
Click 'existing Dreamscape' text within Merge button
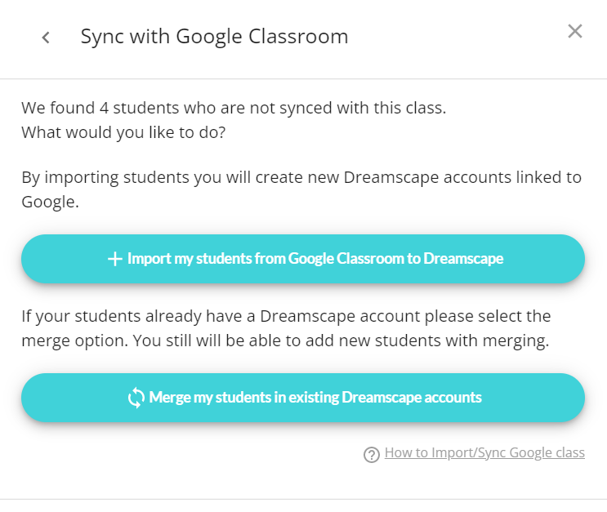[x=355, y=398]
